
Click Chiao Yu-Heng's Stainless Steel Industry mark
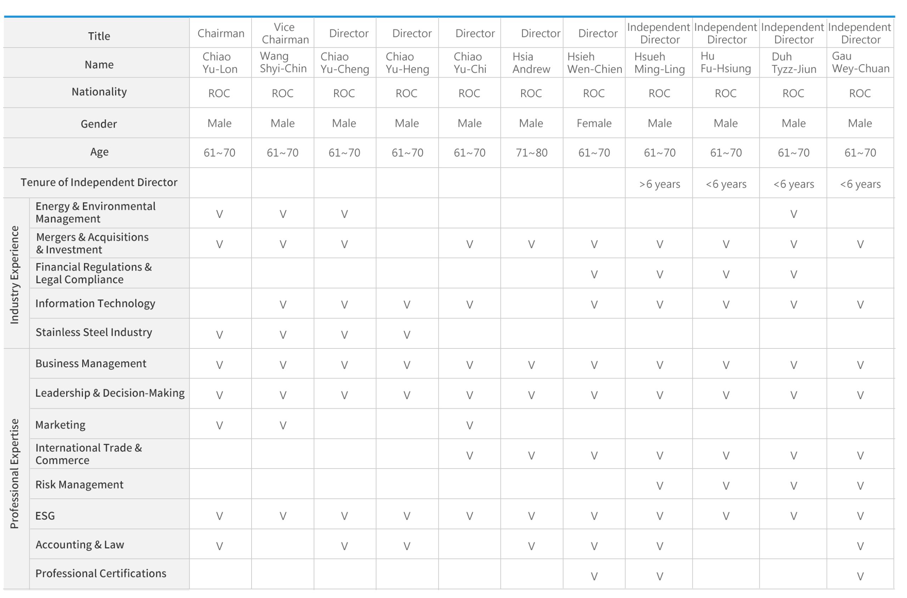(x=407, y=335)
